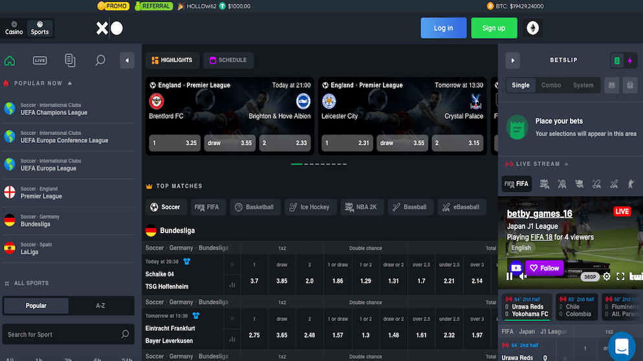Viewport: 643px width, 361px height.
Task: Pick Crystal Palace win odds 3.15
Action: pos(457,143)
